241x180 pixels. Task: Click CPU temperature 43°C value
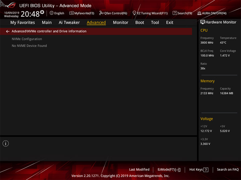tap(223, 43)
